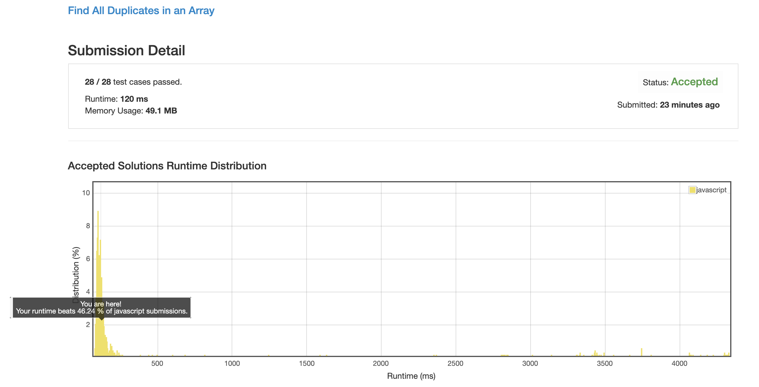Click the Accepted Solutions Runtime Distribution heading
Screen dimensions: 759x387
pos(167,166)
